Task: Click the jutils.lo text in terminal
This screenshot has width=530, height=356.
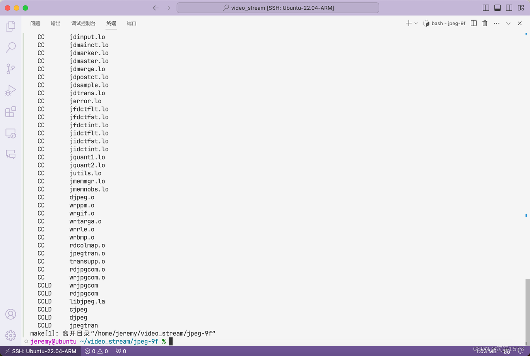Action: pos(85,173)
